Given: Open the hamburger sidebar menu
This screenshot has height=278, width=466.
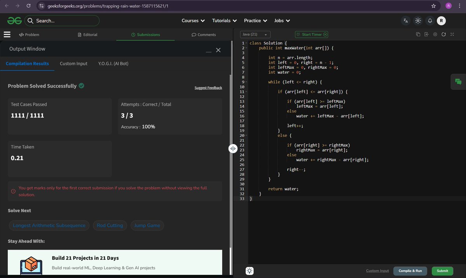Looking at the screenshot, I should click(x=7, y=35).
